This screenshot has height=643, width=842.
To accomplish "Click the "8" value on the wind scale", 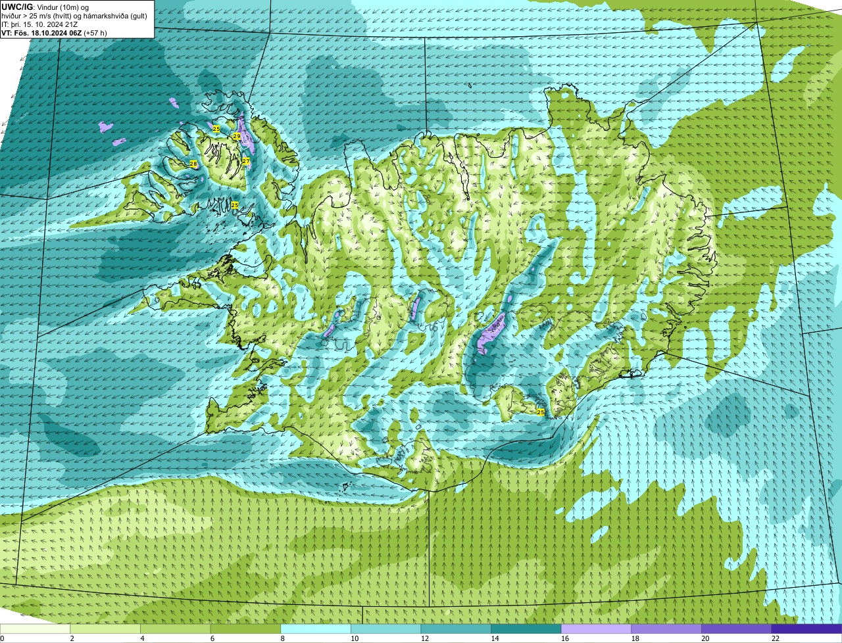I will 282,638.
